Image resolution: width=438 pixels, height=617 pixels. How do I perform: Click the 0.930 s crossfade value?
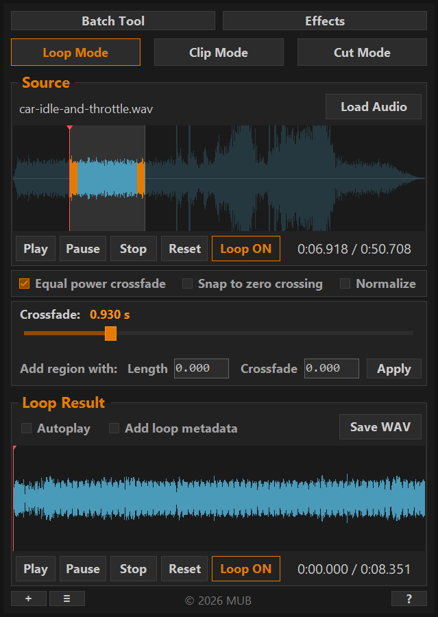tap(110, 315)
